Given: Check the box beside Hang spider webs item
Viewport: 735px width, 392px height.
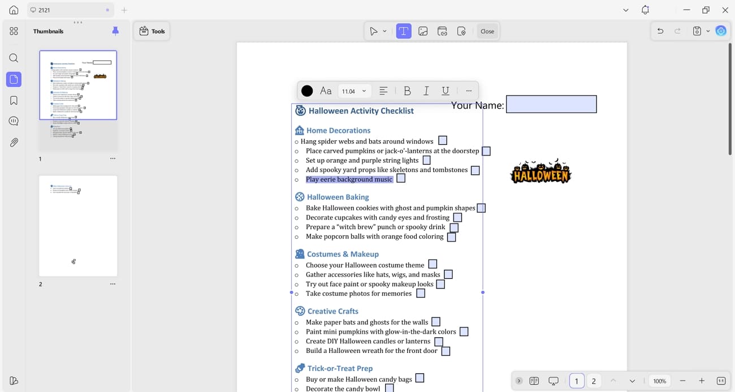Looking at the screenshot, I should pos(443,140).
